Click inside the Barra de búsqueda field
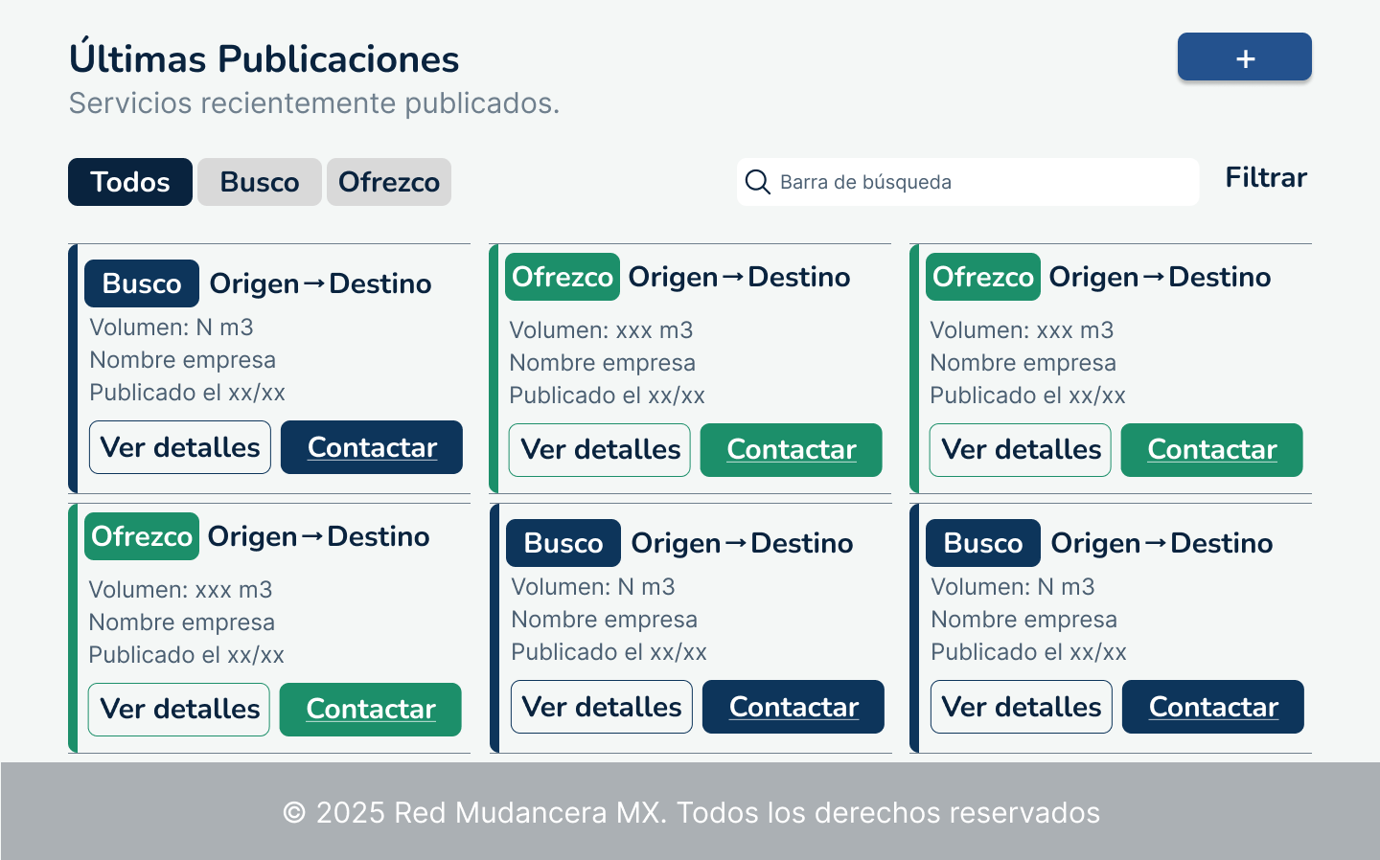Image resolution: width=1380 pixels, height=860 pixels. coord(968,182)
